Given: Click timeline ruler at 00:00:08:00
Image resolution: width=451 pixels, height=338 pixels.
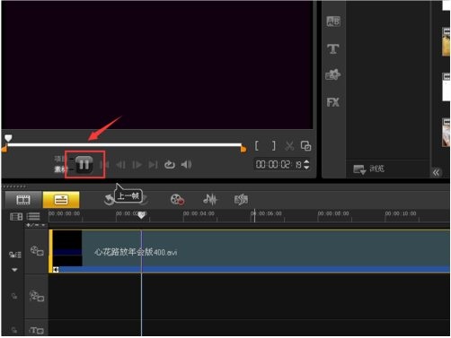Looking at the screenshot, I should (333, 213).
